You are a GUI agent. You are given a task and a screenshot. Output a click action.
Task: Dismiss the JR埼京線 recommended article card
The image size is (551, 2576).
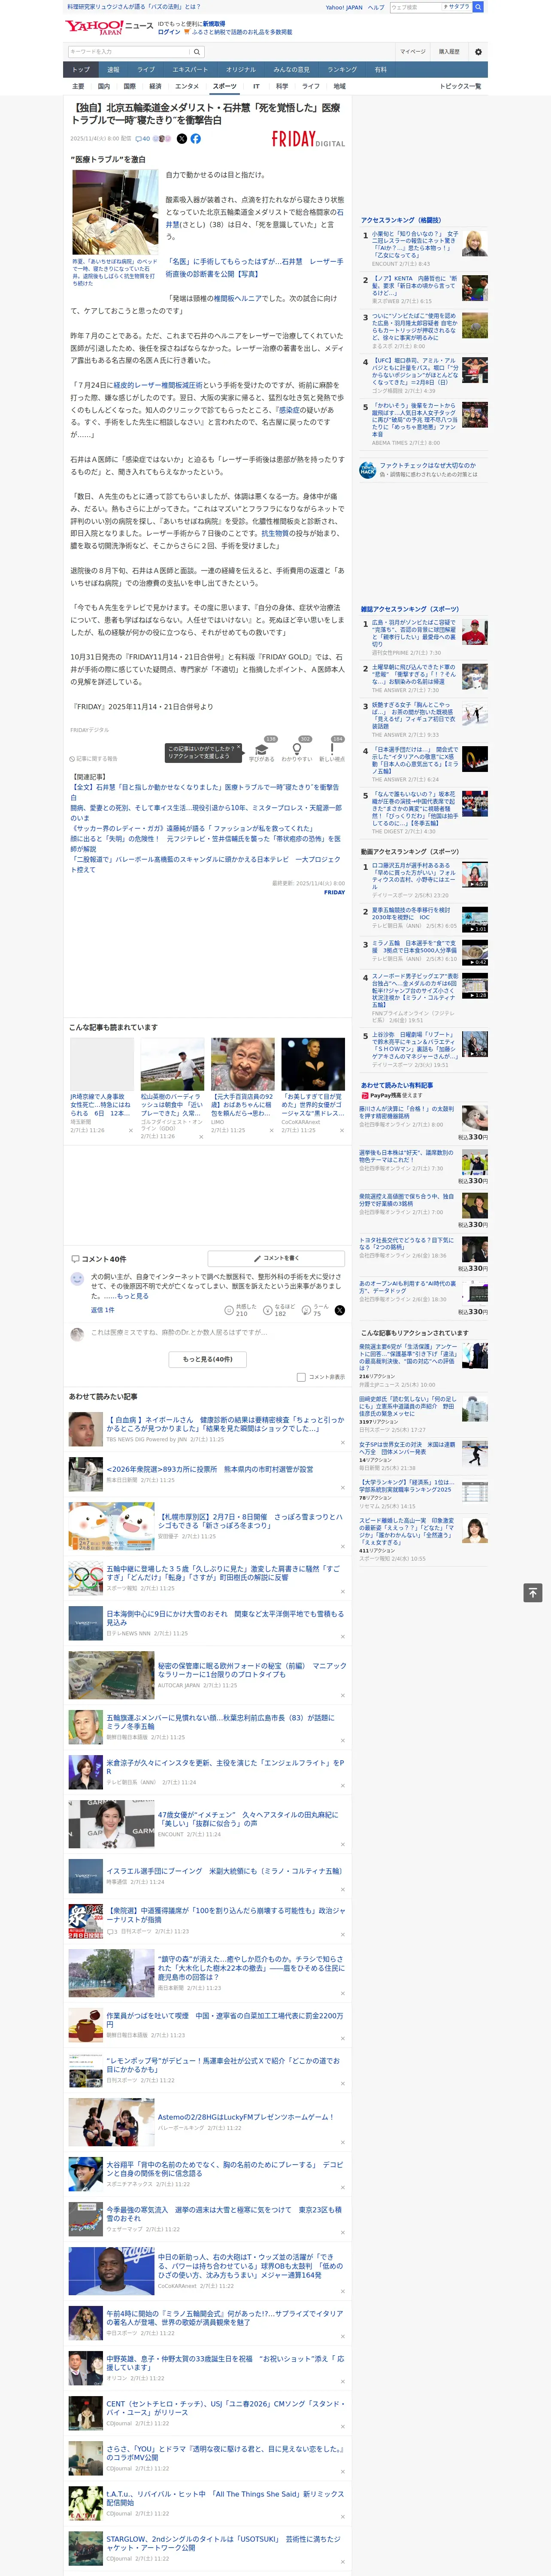click(130, 1131)
